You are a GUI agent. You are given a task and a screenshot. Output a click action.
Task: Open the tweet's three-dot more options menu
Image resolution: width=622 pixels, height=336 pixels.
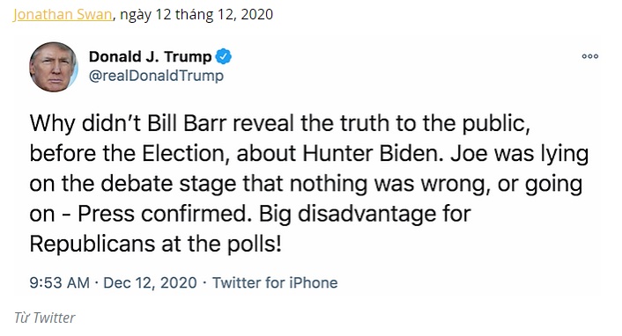(x=590, y=56)
